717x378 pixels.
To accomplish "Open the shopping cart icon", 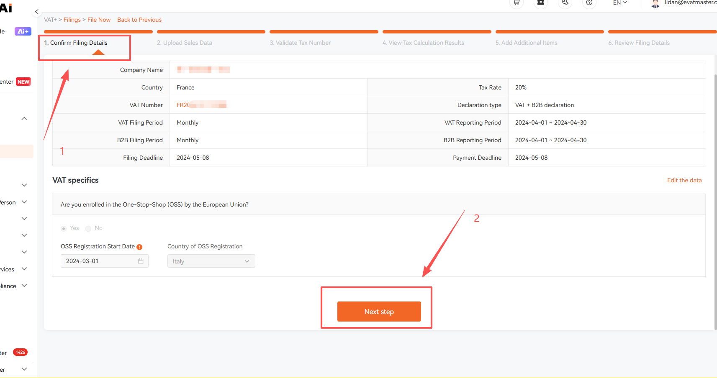I will click(x=517, y=3).
